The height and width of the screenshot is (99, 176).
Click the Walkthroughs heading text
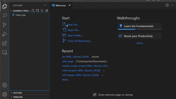pyautogui.click(x=128, y=18)
